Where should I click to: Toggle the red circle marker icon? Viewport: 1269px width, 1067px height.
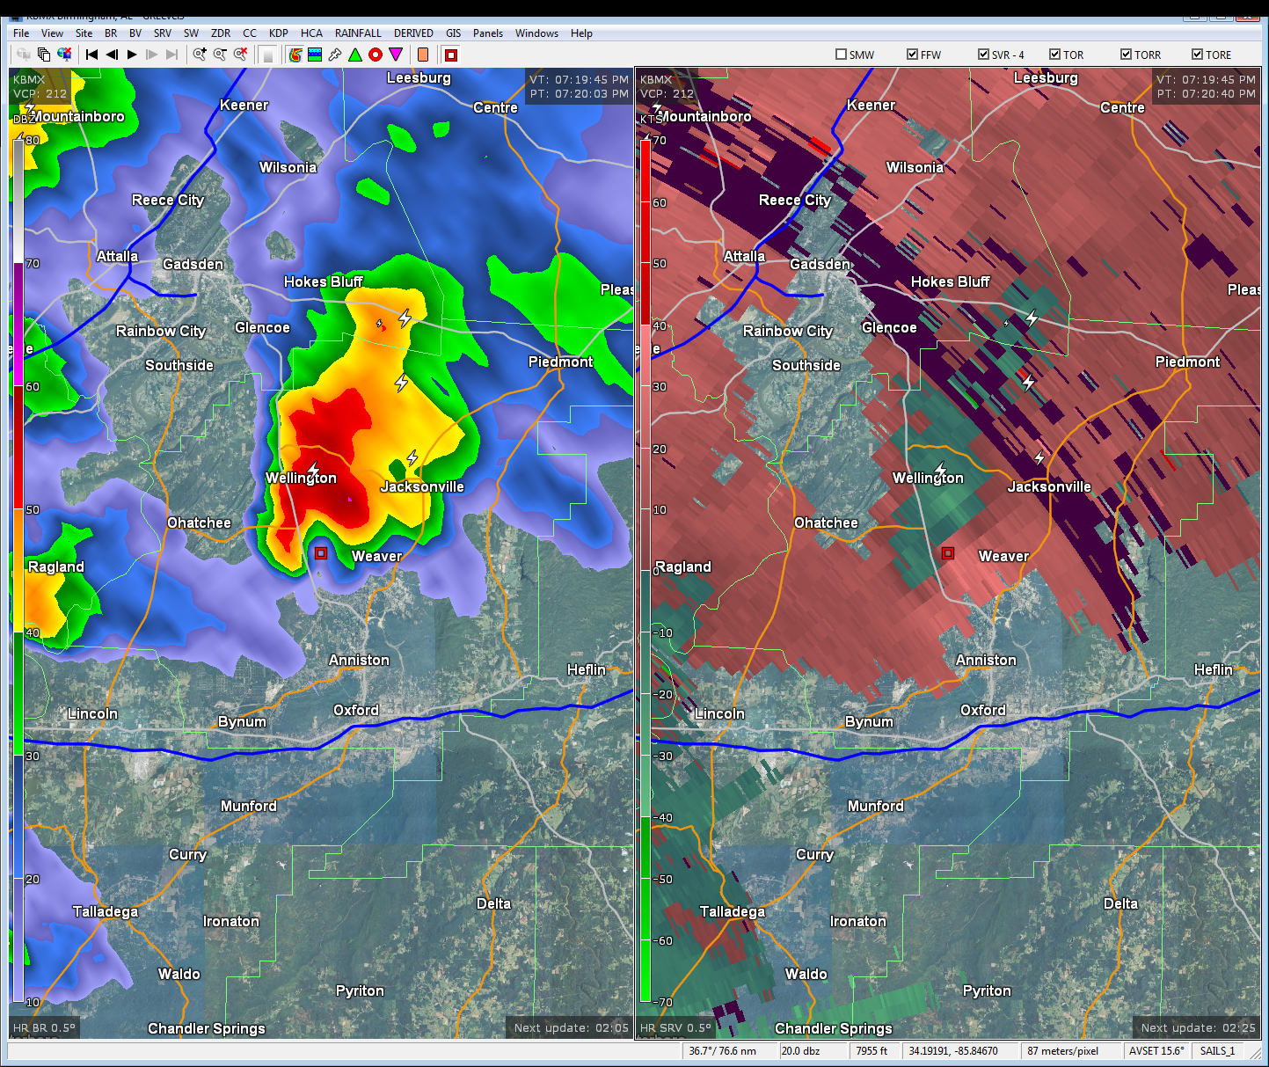click(x=376, y=55)
